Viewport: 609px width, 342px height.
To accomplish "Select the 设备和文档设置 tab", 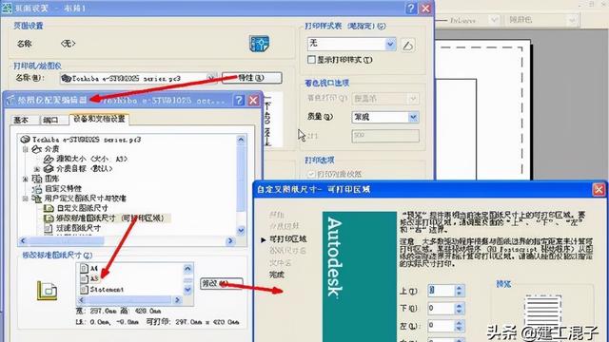I will 99,119.
